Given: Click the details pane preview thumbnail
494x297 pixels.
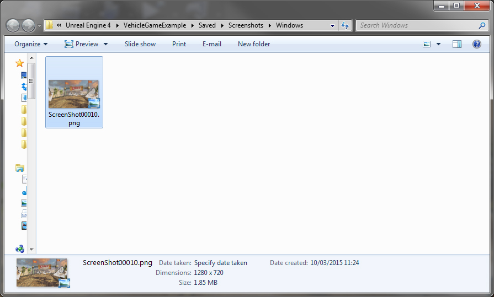Looking at the screenshot, I should (x=43, y=273).
